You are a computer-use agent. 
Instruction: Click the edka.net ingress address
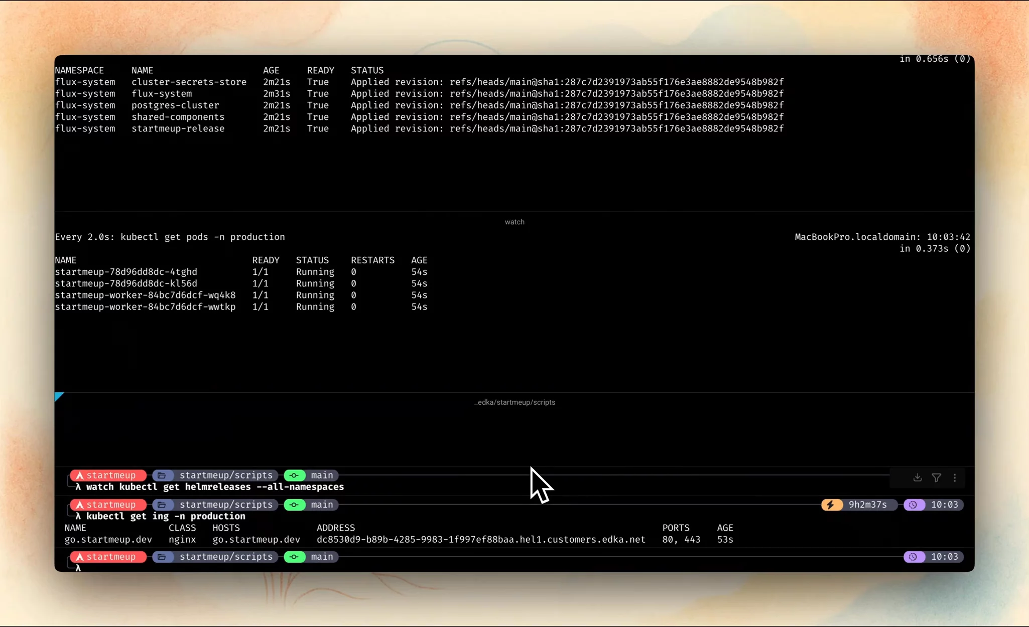pyautogui.click(x=480, y=540)
